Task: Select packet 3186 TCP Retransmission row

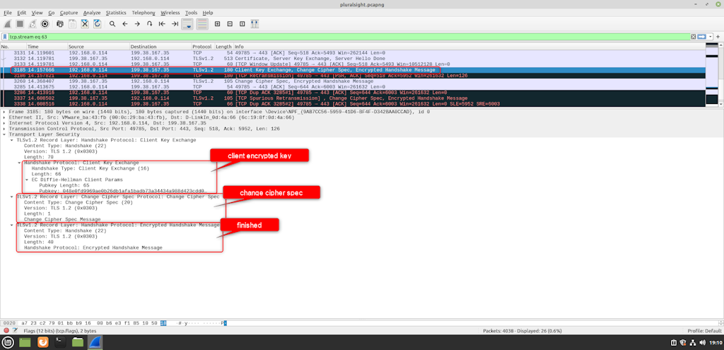Action: coord(354,75)
